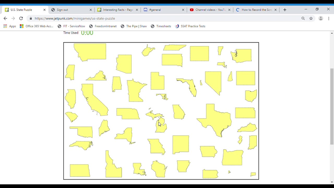Click the browser forward arrow
This screenshot has height=188, width=334.
coord(13,19)
